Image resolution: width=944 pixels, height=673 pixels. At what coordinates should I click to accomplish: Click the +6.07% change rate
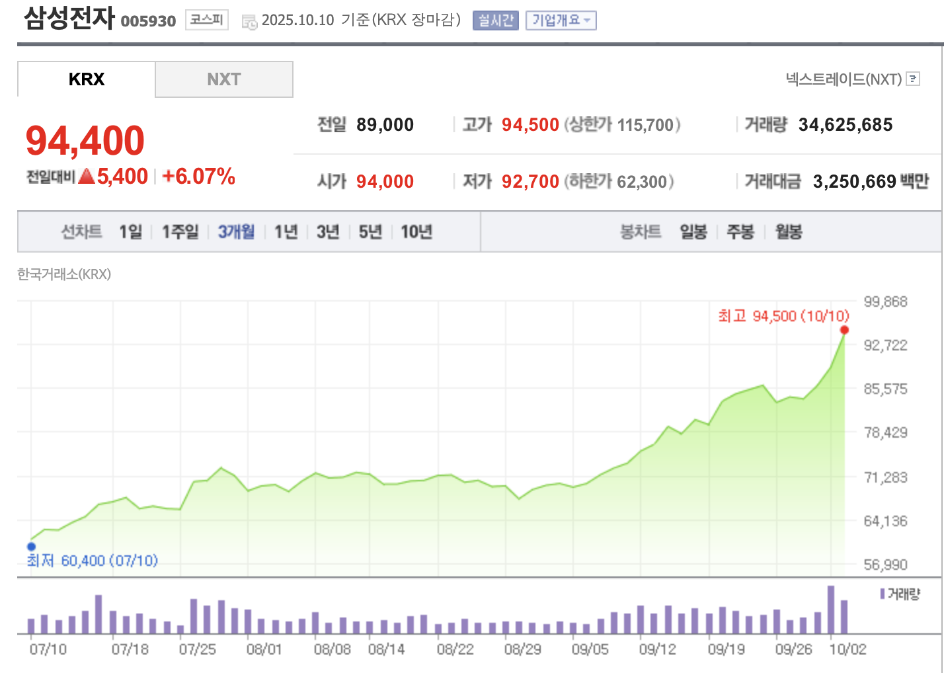tap(198, 177)
